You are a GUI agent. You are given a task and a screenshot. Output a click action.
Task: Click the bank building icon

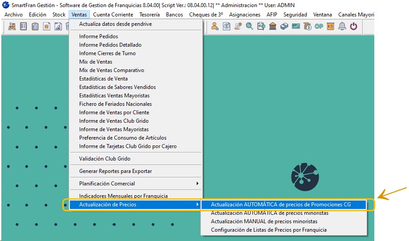272,26
